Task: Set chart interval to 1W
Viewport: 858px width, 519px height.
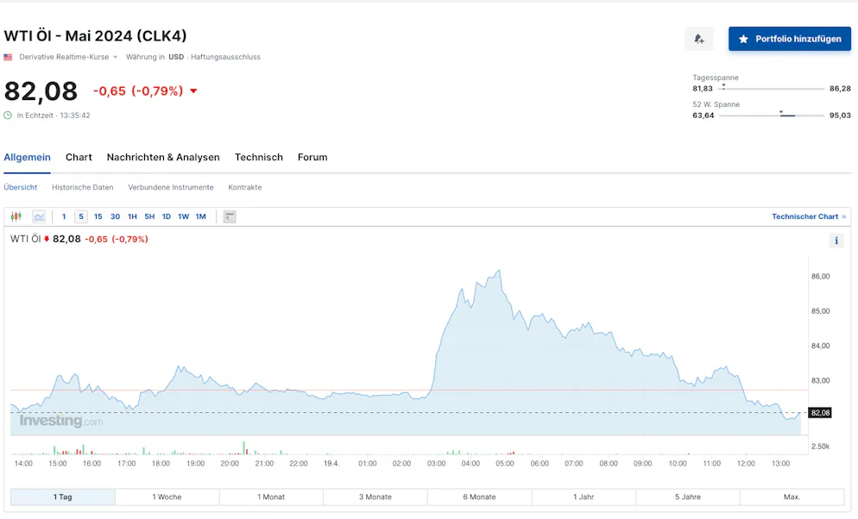Action: click(x=183, y=216)
